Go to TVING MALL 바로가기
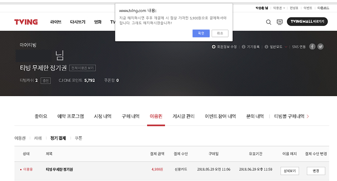Image resolution: width=337 pixels, height=181 pixels. click(x=307, y=21)
